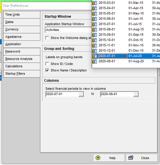
Task: Click the period icon beside 2015-12-01
Action: (94, 51)
